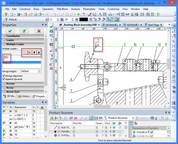Move Multiple Leader string down
Viewport: 178px width, 144px height.
point(39,53)
